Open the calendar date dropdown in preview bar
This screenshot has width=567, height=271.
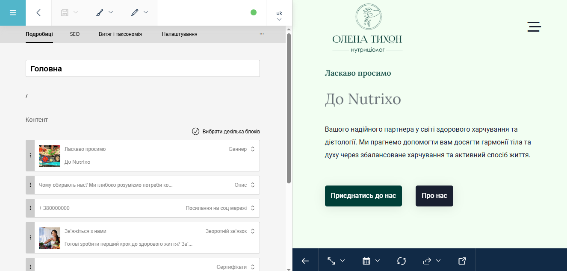pos(371,261)
